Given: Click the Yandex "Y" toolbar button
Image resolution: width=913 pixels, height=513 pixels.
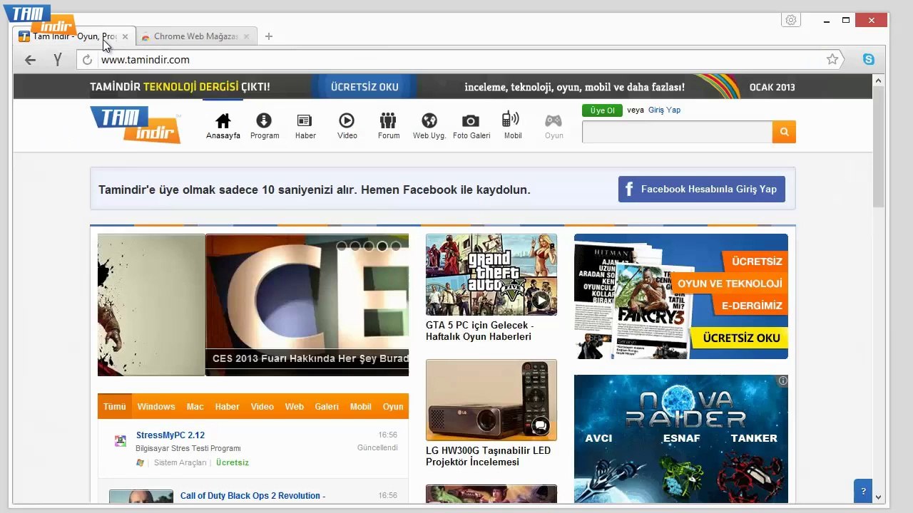Looking at the screenshot, I should coord(58,60).
